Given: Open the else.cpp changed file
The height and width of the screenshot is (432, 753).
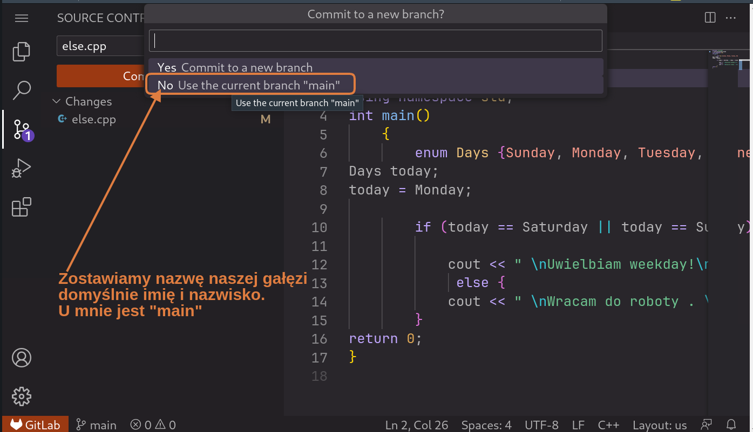Looking at the screenshot, I should (93, 119).
